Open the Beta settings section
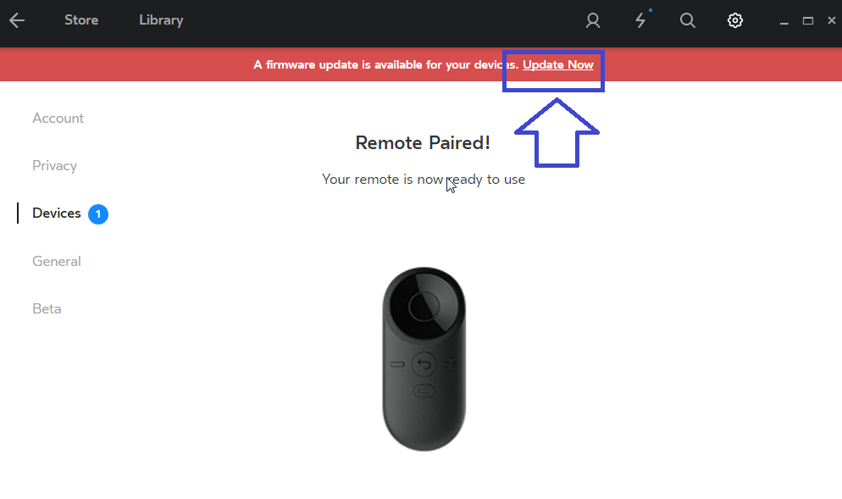The height and width of the screenshot is (499, 842). [x=47, y=309]
